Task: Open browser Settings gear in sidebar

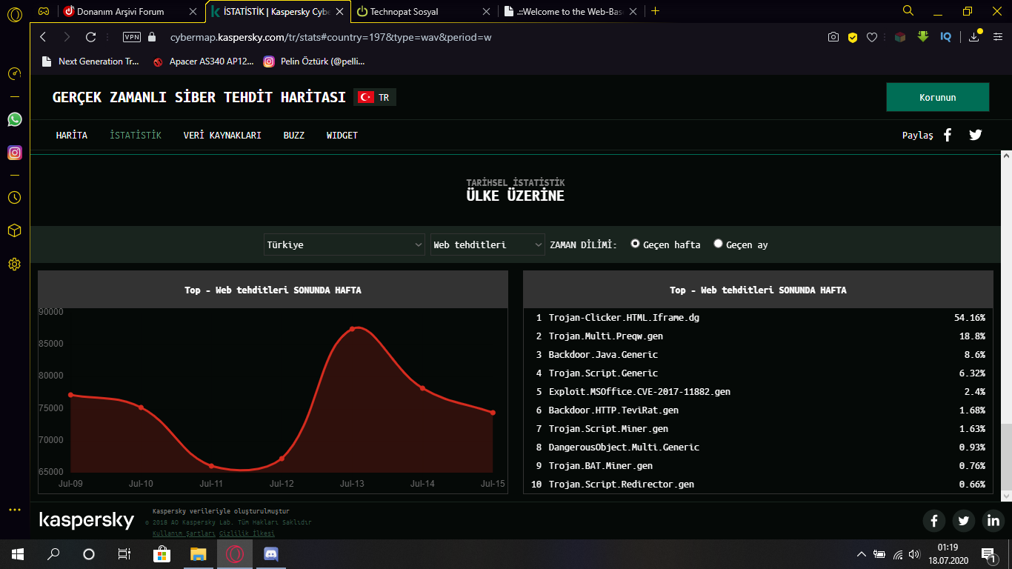Action: 14,264
